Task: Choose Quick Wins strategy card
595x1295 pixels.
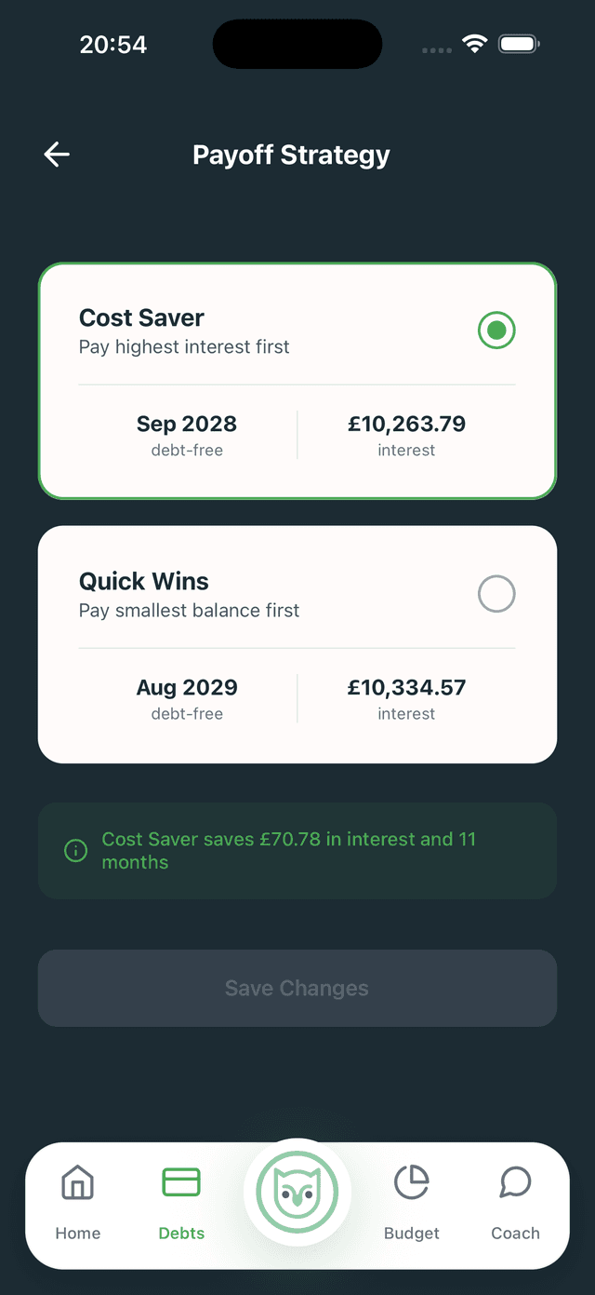Action: (x=297, y=643)
